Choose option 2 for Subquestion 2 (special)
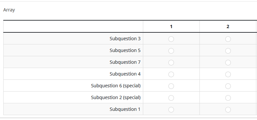The image size is (257, 120). [228, 98]
